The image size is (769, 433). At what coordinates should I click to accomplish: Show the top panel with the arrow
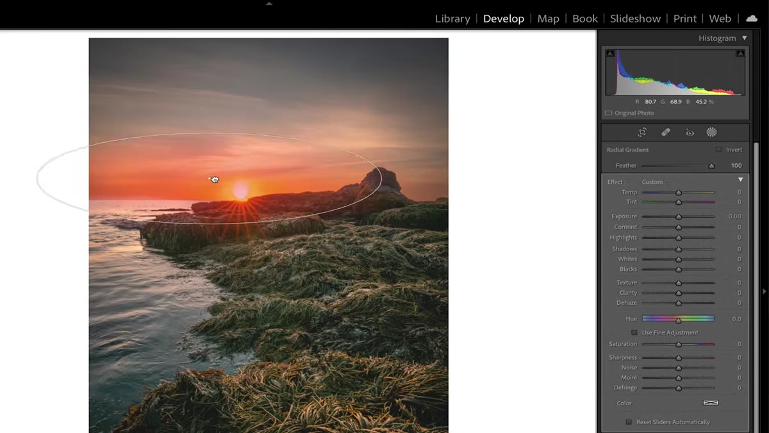[x=269, y=4]
